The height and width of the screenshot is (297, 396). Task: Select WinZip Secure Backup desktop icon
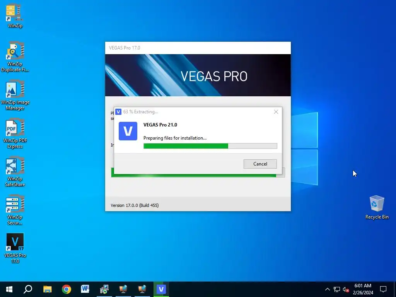click(x=15, y=210)
